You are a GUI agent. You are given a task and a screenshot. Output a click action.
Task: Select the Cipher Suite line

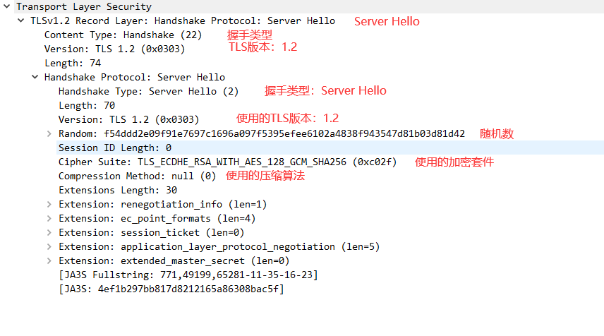227,162
